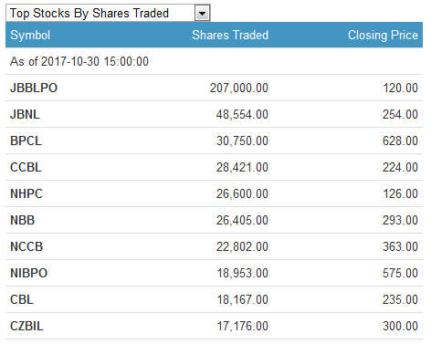Click the NHPC stock symbol
The height and width of the screenshot is (344, 431).
[x=26, y=193]
